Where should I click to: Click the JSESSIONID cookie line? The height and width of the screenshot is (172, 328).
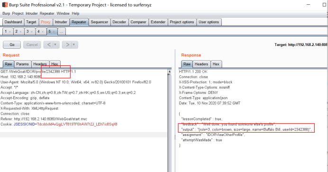(59, 124)
